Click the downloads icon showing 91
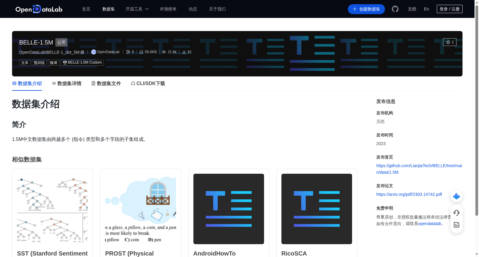 (x=184, y=52)
